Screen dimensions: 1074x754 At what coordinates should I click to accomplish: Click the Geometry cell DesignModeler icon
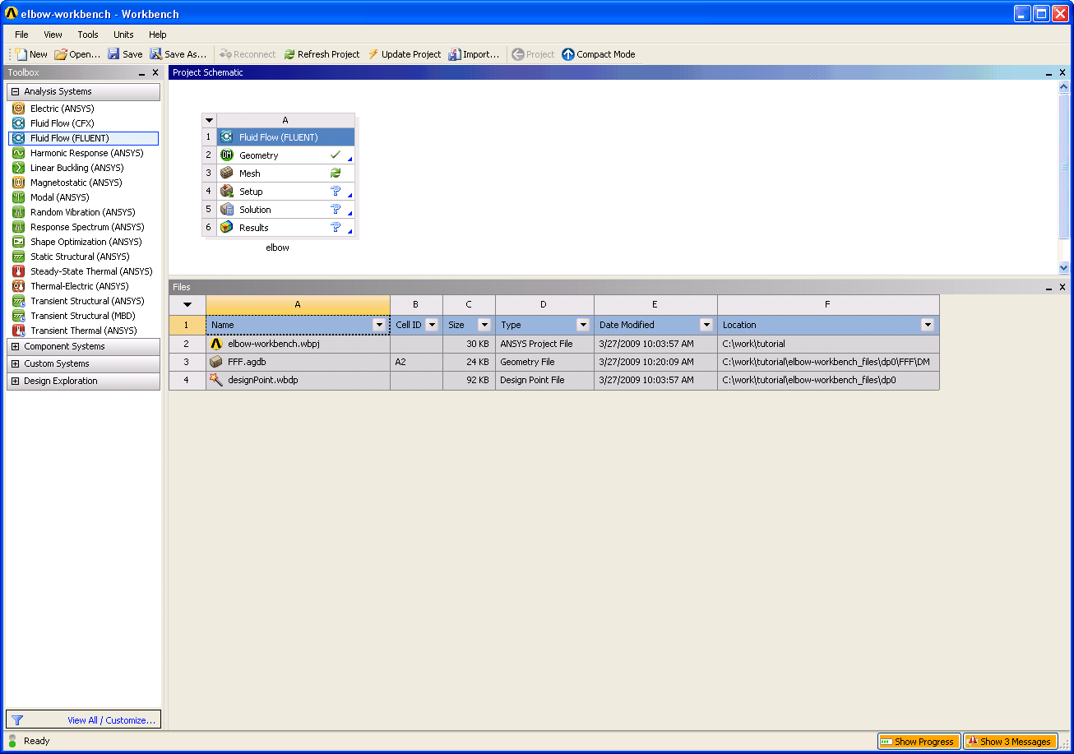227,155
